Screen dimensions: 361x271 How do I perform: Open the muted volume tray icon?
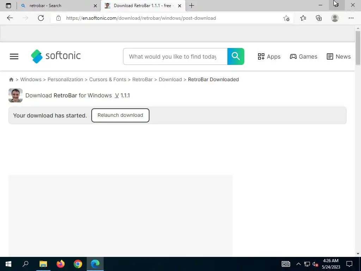pos(316,264)
